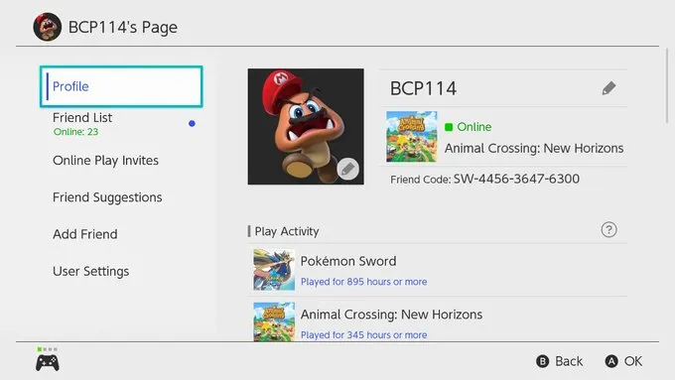
Task: Click the "Play Activity" heading
Action: click(x=287, y=231)
